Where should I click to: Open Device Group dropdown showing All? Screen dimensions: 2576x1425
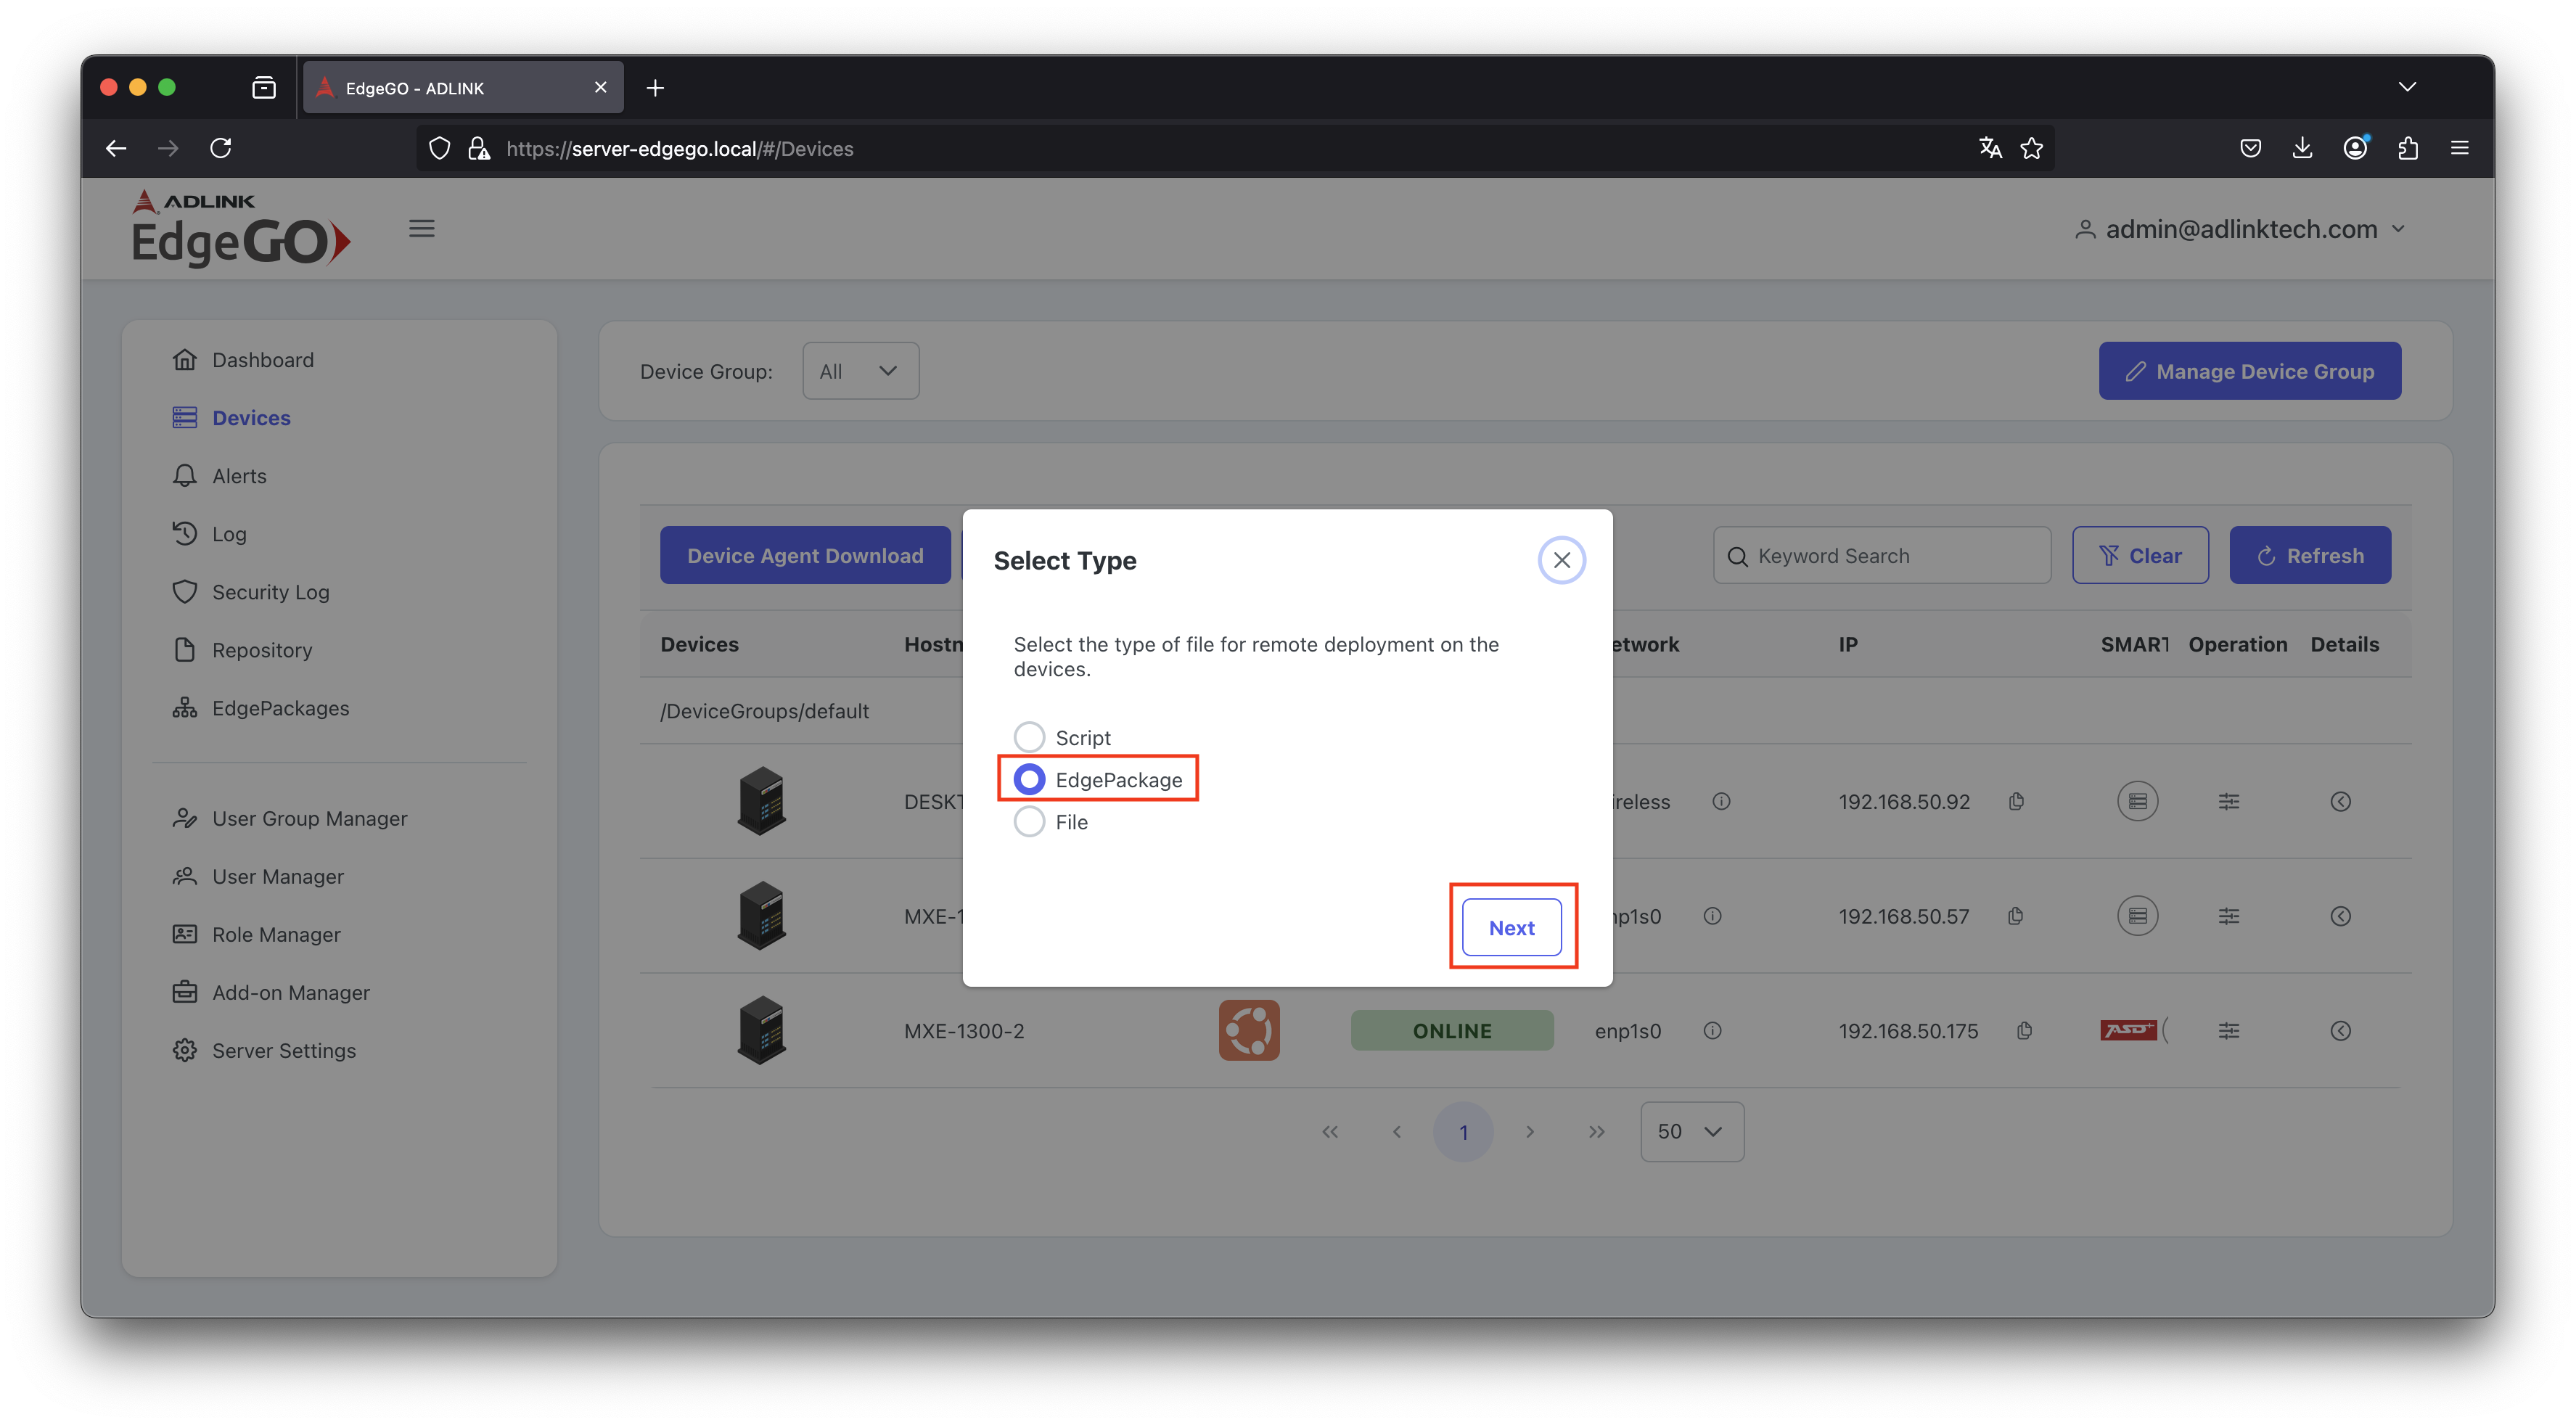click(860, 371)
